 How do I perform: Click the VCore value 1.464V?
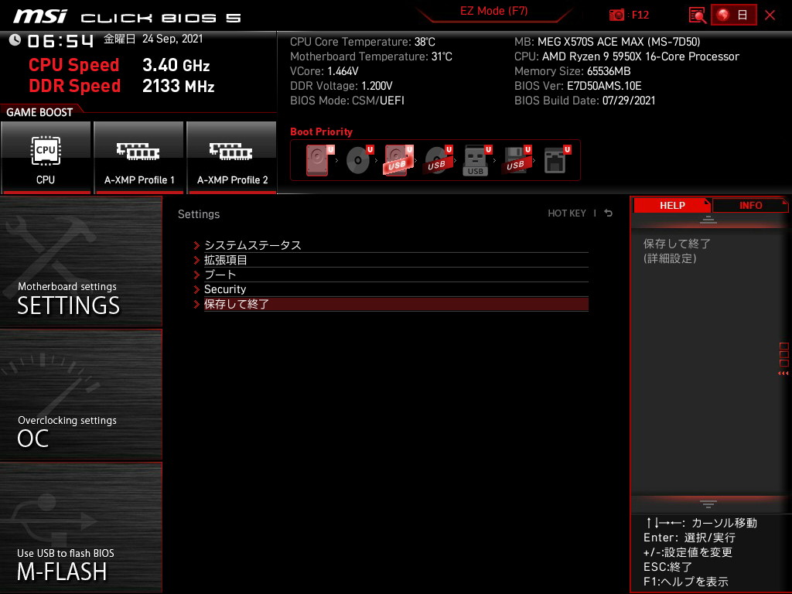click(343, 71)
